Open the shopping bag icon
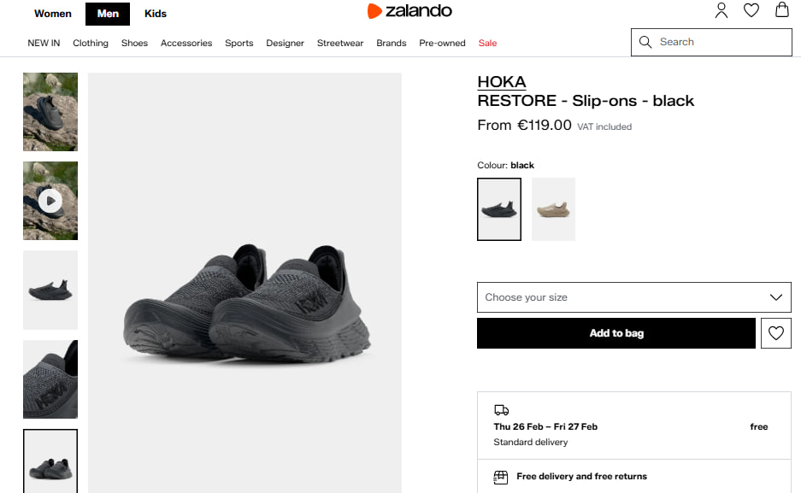Viewport: 801px width, 493px height. pos(781,10)
